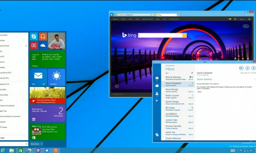Expand the All filter dropdown in Mail
The height and width of the screenshot is (153, 256).
click(x=167, y=73)
